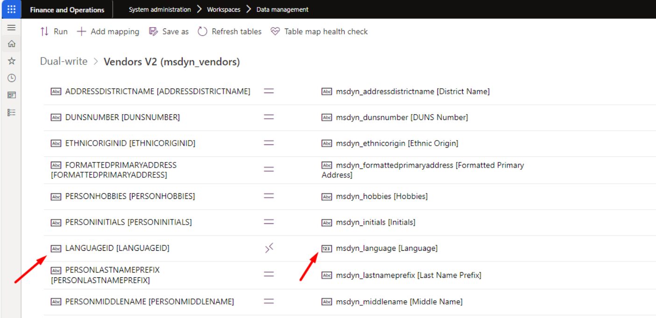Click 123 type icon beside msdyn_language

(x=326, y=248)
